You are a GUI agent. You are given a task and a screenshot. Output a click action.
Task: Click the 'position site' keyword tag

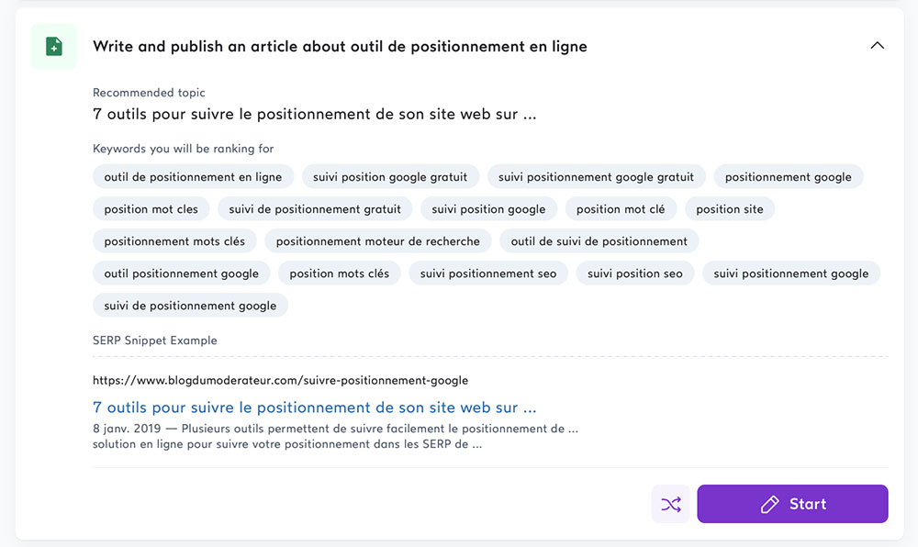click(730, 209)
